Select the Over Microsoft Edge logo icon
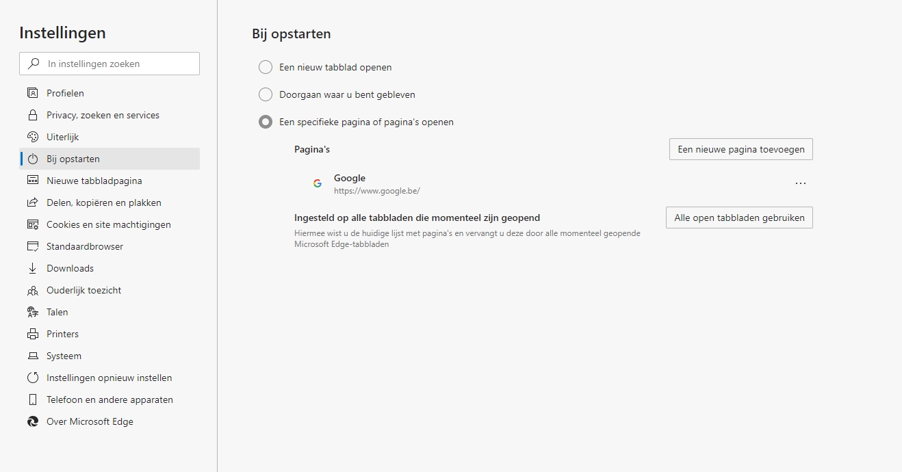Viewport: 902px width, 472px height. 33,421
